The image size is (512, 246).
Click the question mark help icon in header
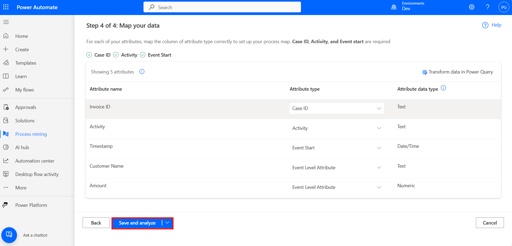[488, 7]
